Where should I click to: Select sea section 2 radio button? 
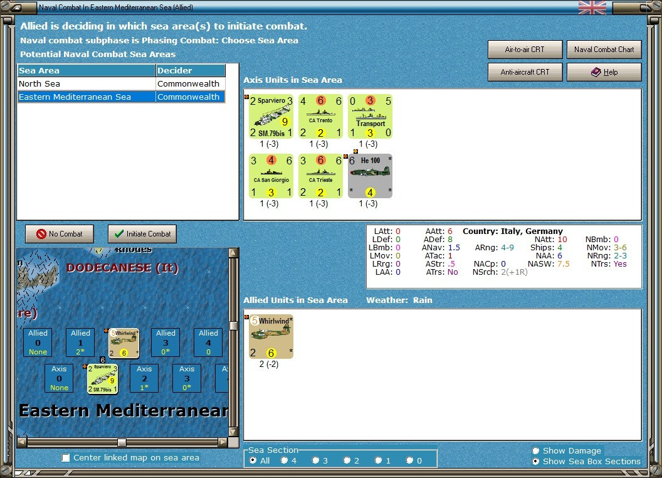click(x=347, y=460)
